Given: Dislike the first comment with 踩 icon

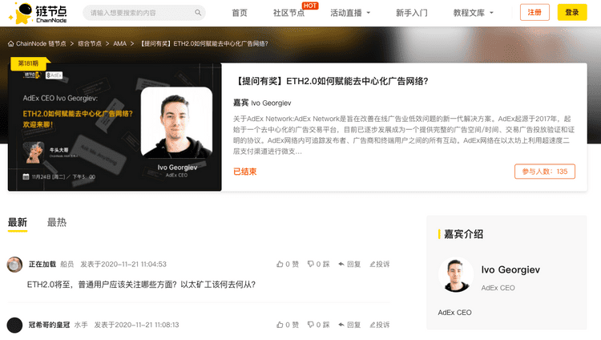Looking at the screenshot, I should tap(318, 264).
